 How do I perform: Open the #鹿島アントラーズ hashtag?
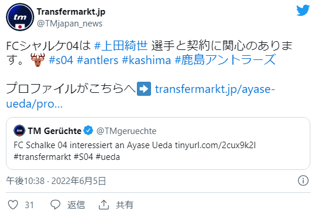coord(225,60)
